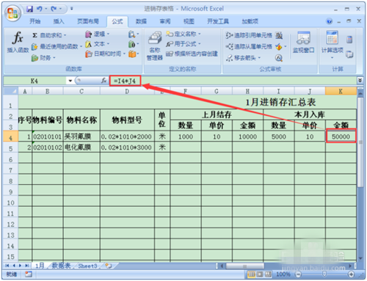Click the Insert Function fx icon

coord(18,38)
